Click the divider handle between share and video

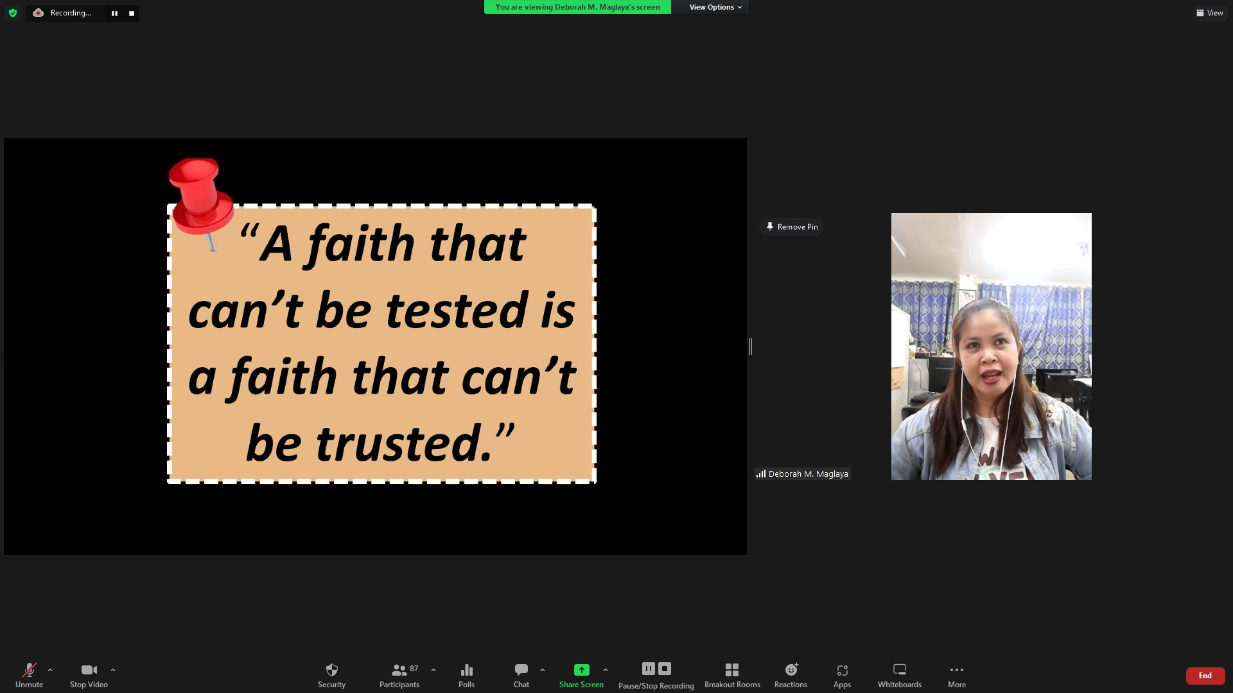[750, 346]
